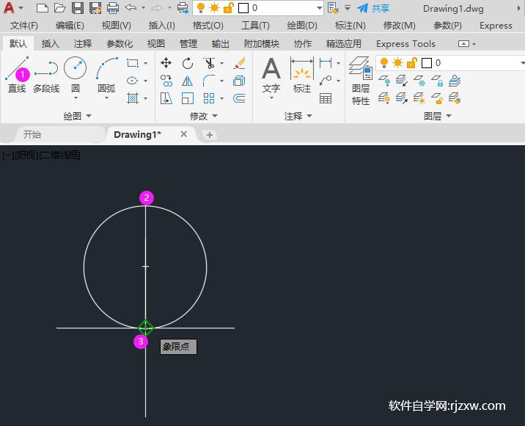525x426 pixels.
Task: Toggle layer lock icon in ribbon layer dropdown
Action: pyautogui.click(x=411, y=63)
